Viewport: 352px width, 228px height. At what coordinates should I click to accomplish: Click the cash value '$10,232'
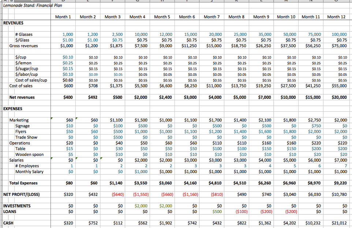pos(313,223)
